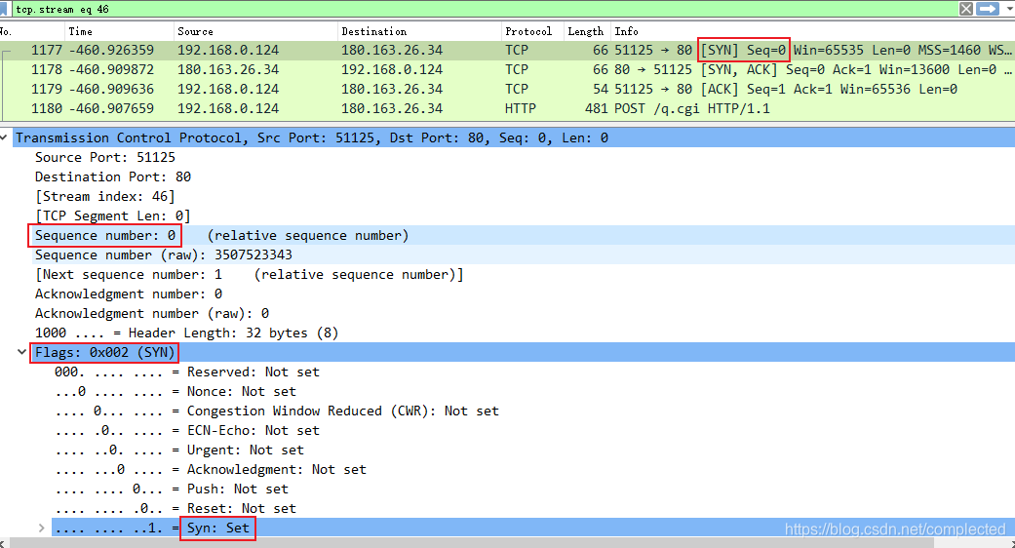
Task: Click HTTP protocol cell of packet 1180
Action: (x=521, y=108)
